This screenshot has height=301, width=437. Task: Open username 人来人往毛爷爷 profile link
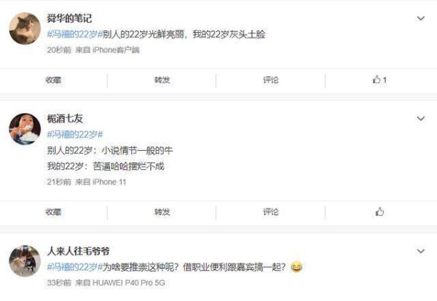click(x=79, y=251)
